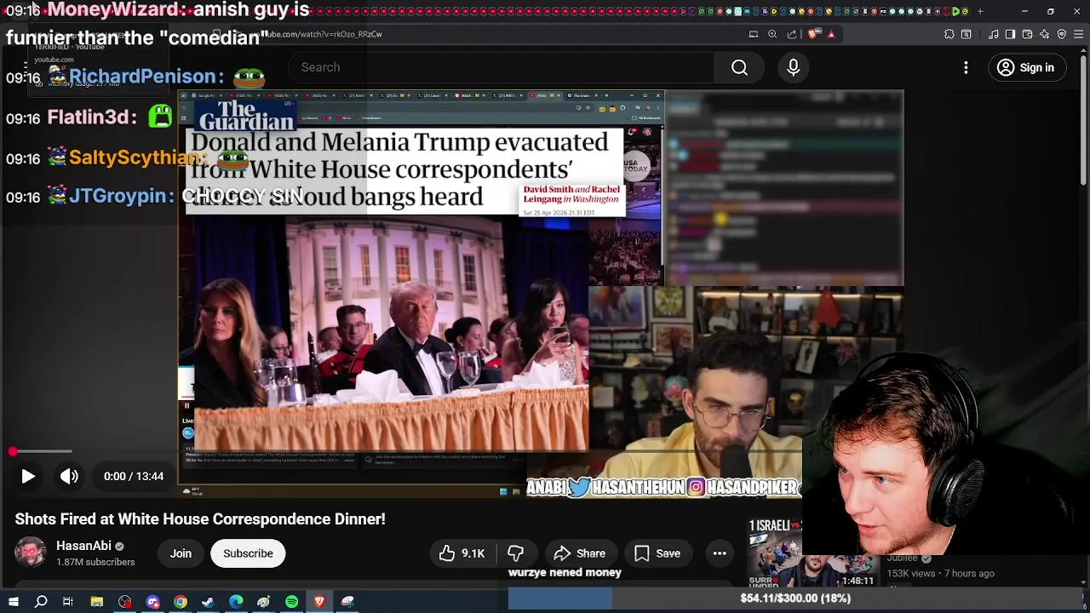Click the '1.87M subscribers' text
The image size is (1090, 613).
95,563
